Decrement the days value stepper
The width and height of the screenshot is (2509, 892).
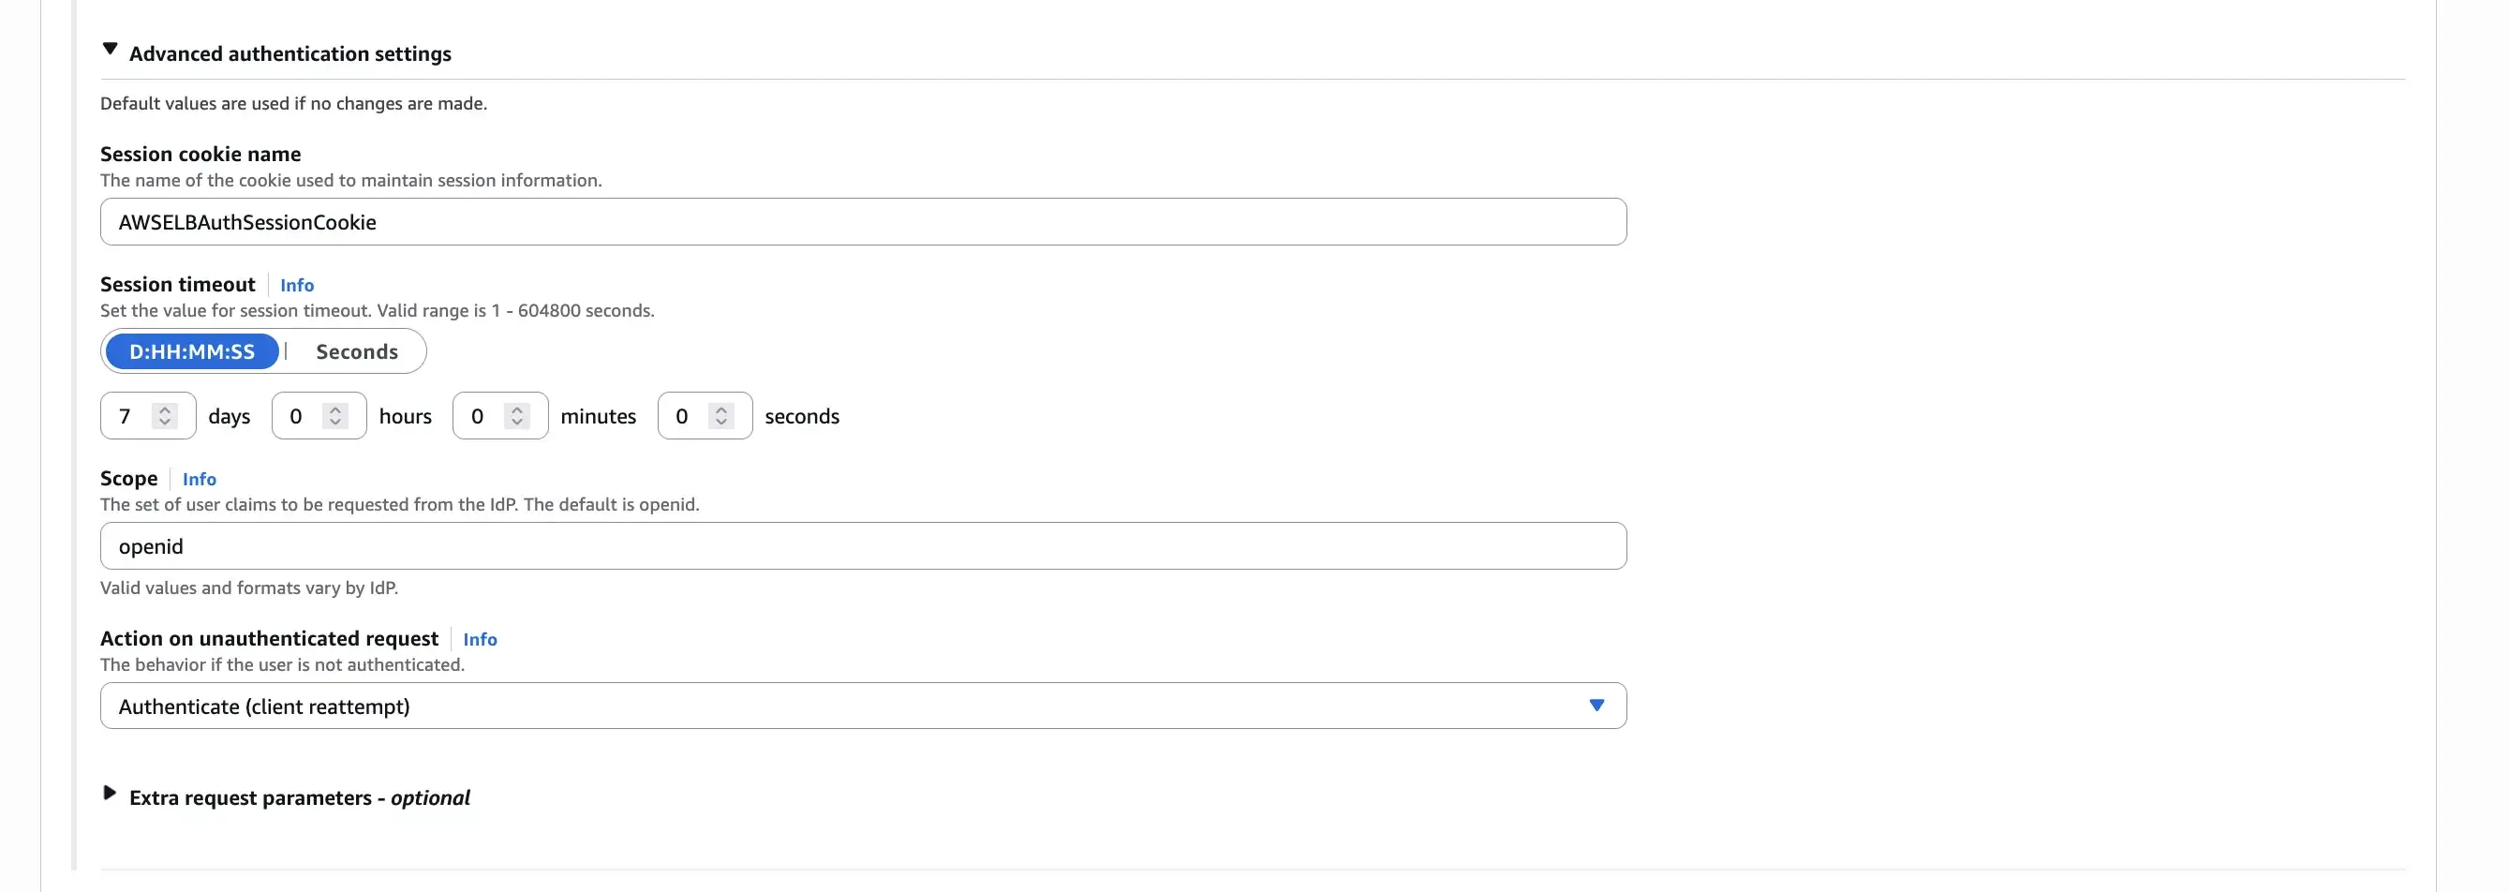click(x=168, y=423)
